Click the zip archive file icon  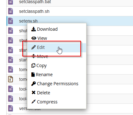(11, 79)
